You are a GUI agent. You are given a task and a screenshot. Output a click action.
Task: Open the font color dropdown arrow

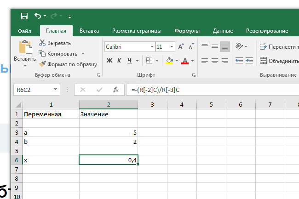point(193,61)
